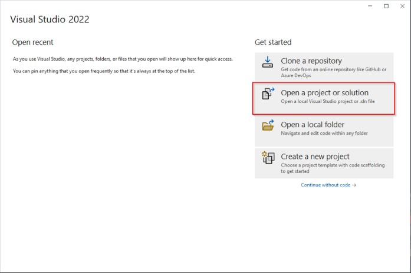
Task: Close the Visual Studio 2022 start window
Action: pyautogui.click(x=402, y=6)
